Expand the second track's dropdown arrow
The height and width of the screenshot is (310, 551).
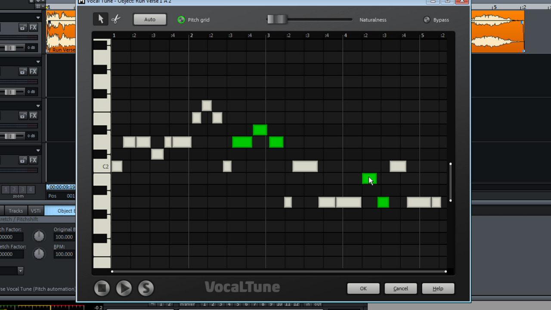coord(38,62)
